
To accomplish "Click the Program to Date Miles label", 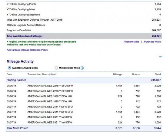I will point(19,30).
